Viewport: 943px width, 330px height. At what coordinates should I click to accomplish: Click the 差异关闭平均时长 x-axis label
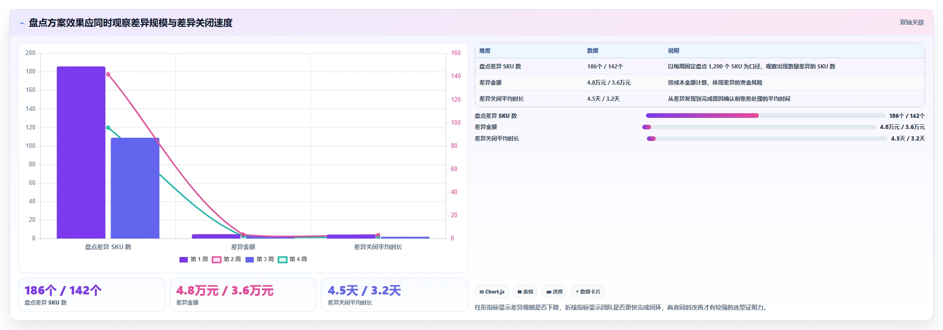pos(378,247)
